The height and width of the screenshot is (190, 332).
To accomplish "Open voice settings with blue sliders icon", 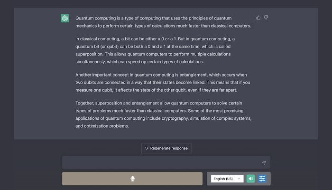I will click(262, 179).
